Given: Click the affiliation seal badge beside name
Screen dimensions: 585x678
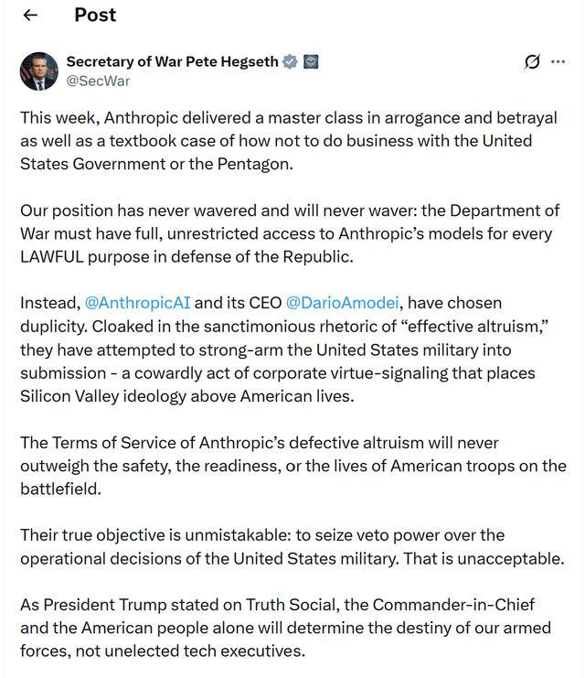Looking at the screenshot, I should [311, 62].
